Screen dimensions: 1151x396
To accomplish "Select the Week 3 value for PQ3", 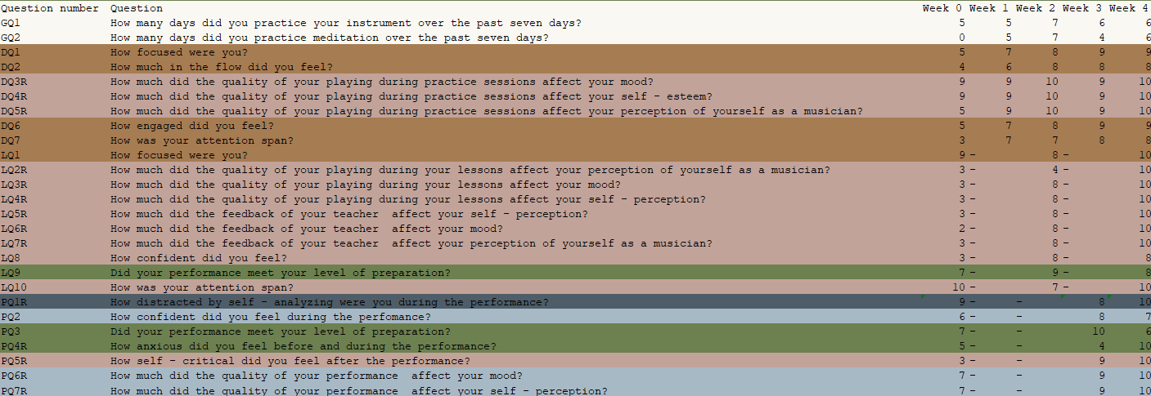I will tap(1098, 331).
